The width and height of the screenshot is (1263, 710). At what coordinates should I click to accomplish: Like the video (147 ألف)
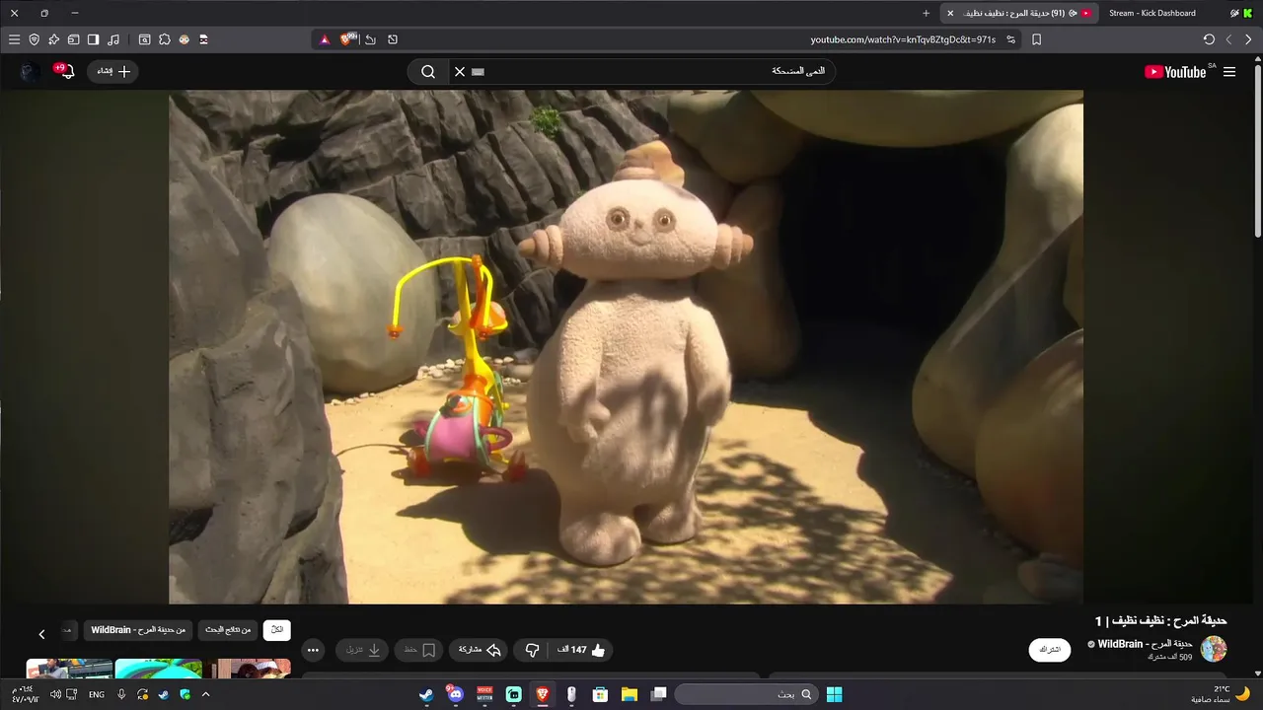583,650
